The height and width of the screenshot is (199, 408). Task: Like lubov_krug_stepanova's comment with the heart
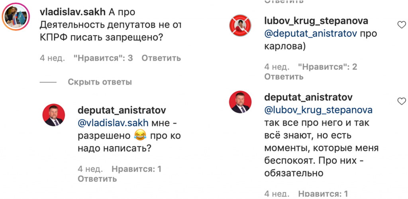(402, 25)
